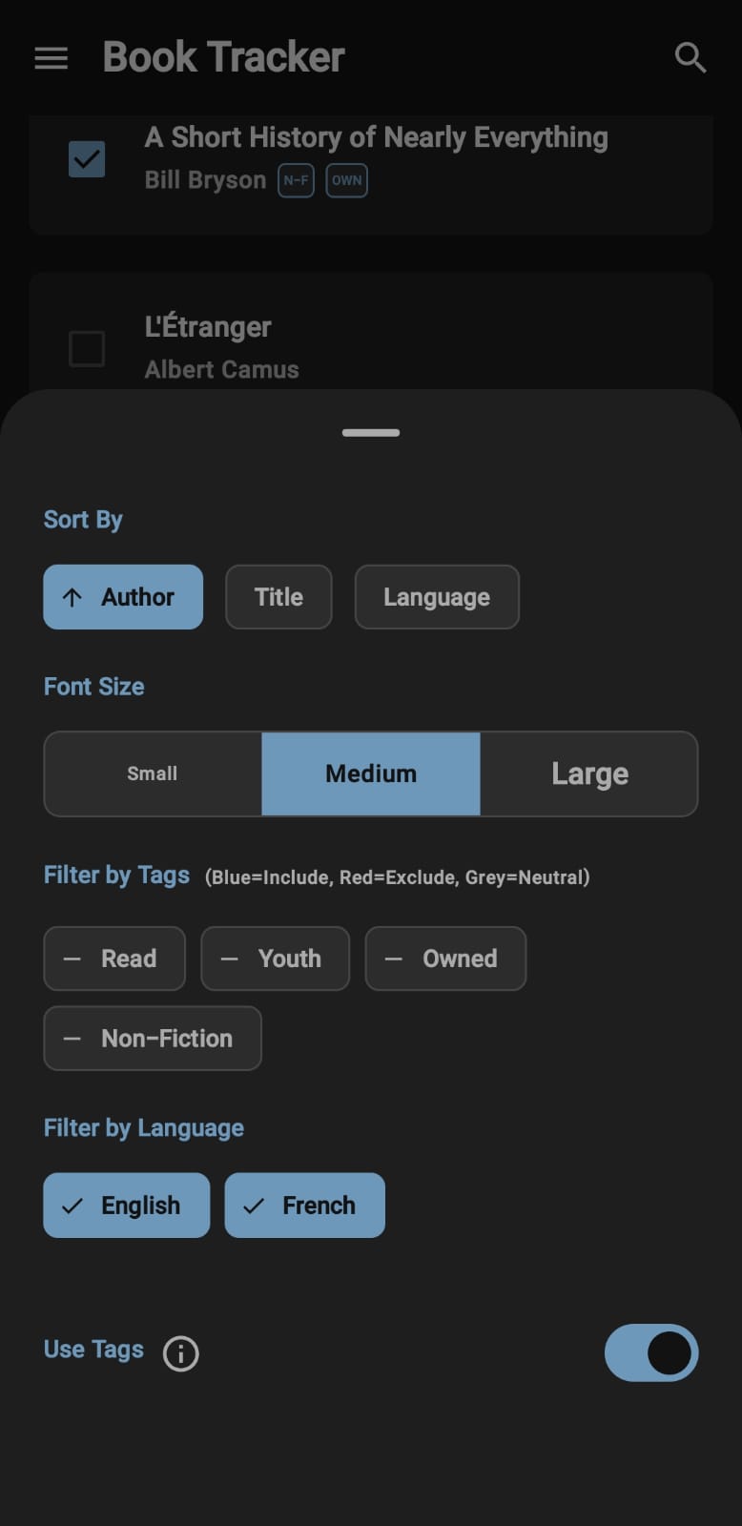Switch font size to Large
The image size is (742, 1526).
(589, 773)
